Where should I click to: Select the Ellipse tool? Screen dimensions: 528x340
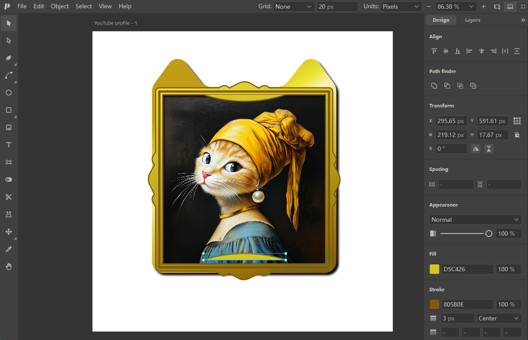coord(9,93)
